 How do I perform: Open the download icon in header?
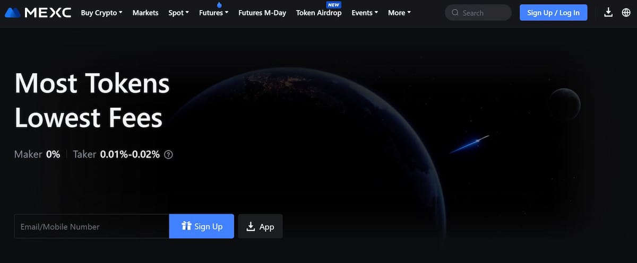tap(608, 13)
